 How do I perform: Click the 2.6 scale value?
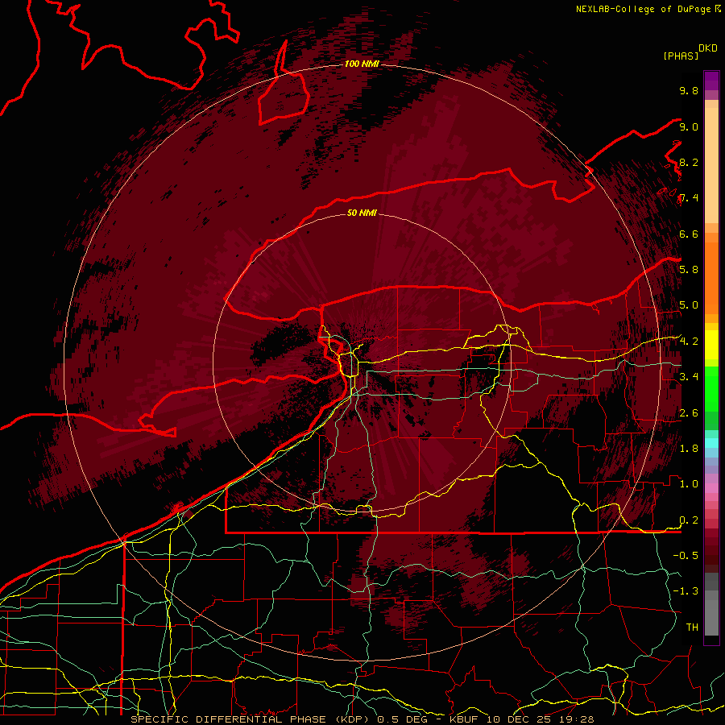(x=689, y=413)
